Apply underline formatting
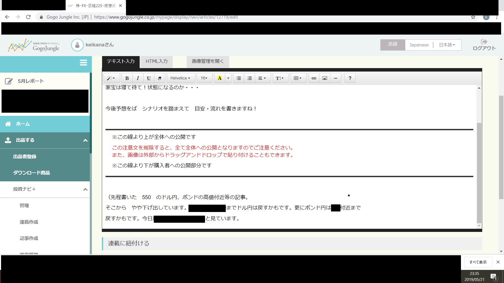 [x=149, y=78]
